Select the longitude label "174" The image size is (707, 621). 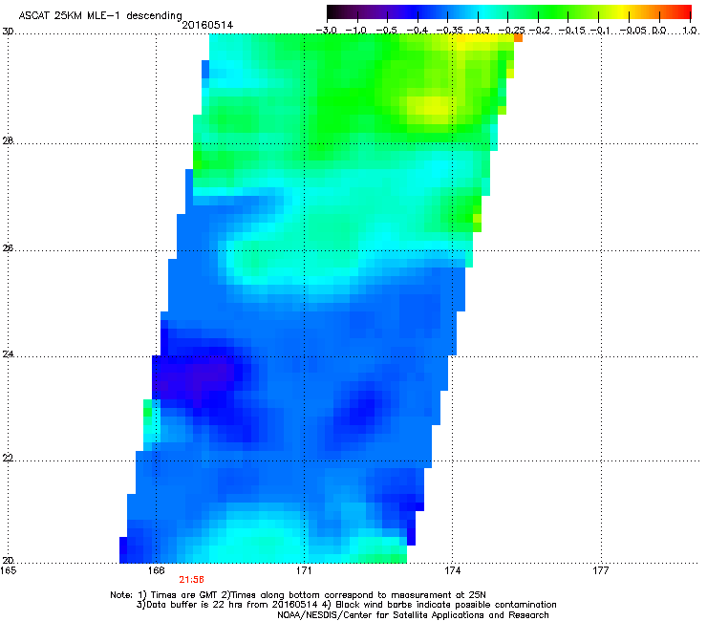452,570
